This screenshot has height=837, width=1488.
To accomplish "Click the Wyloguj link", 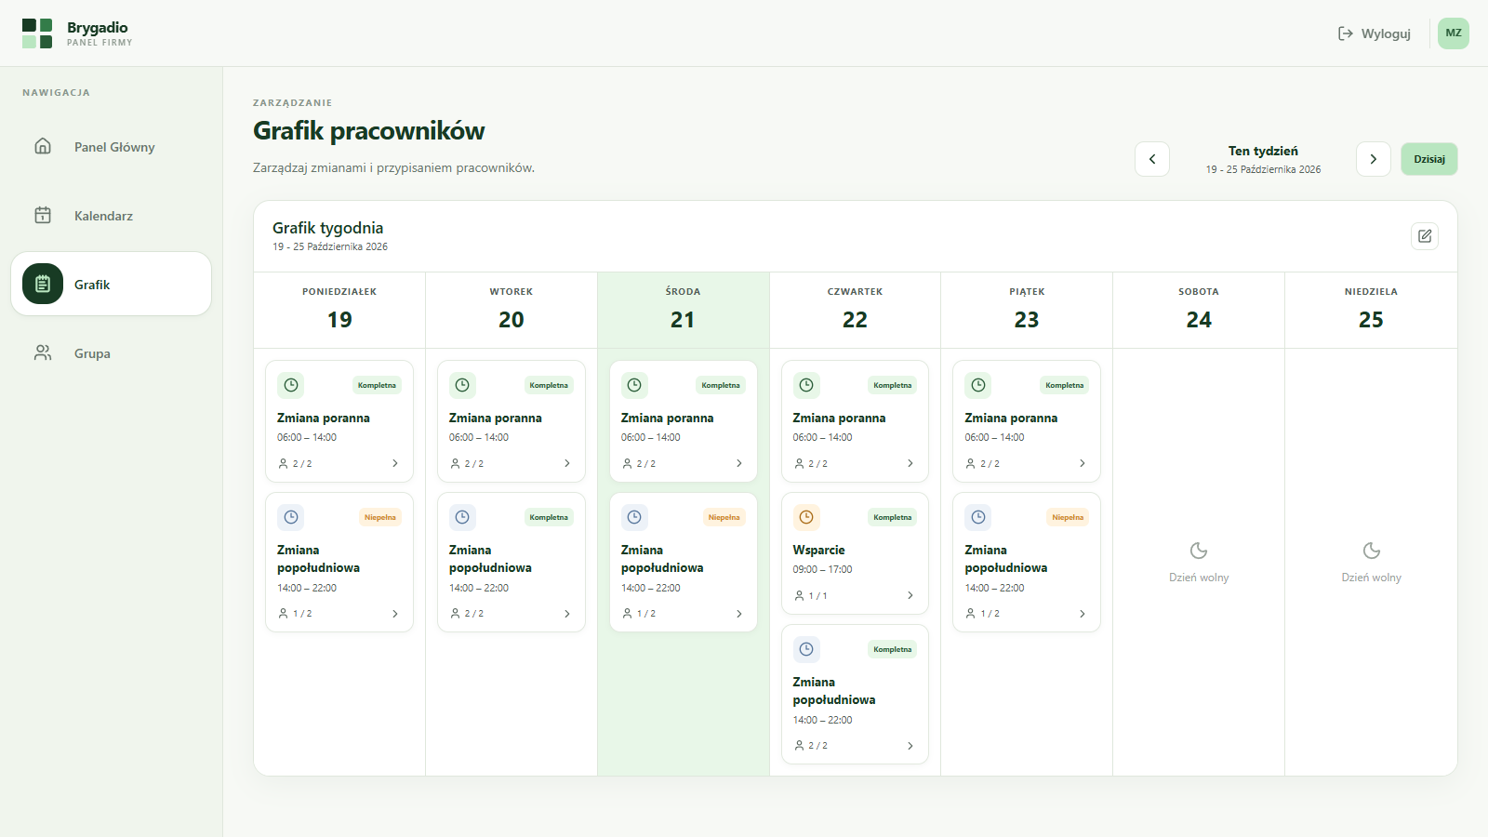I will [x=1375, y=33].
